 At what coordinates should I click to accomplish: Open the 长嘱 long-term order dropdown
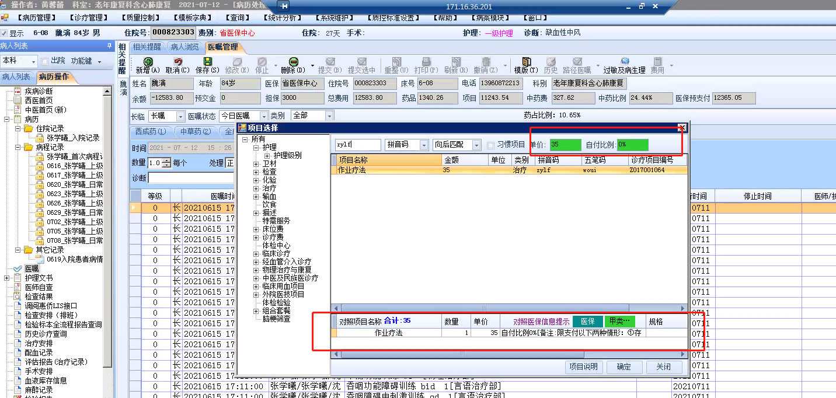(180, 116)
